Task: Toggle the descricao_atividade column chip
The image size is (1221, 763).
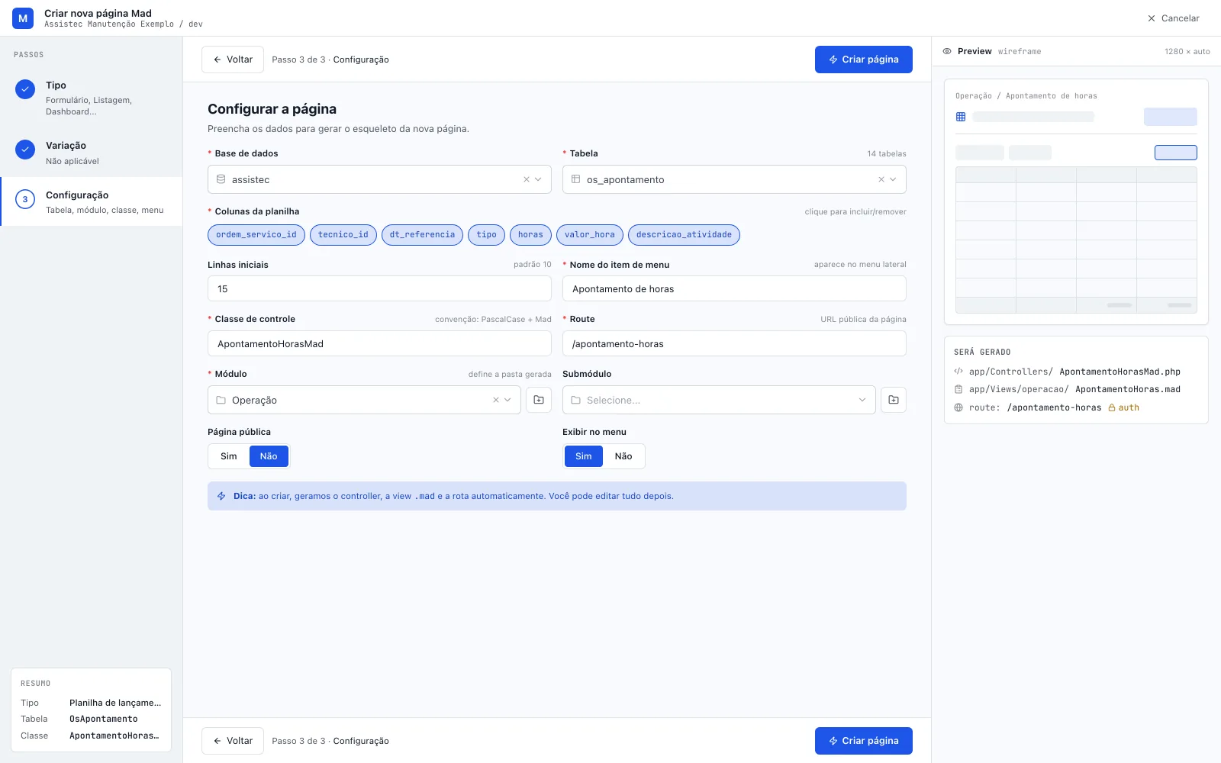Action: 684,235
